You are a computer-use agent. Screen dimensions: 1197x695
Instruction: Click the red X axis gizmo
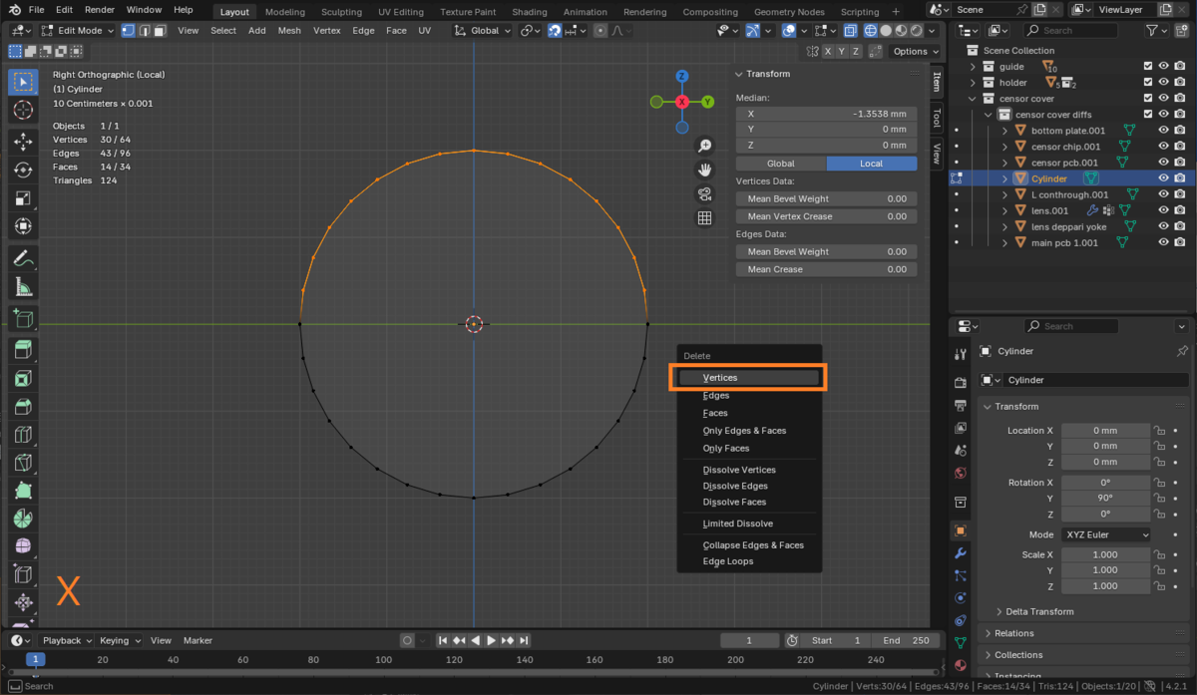(x=682, y=102)
